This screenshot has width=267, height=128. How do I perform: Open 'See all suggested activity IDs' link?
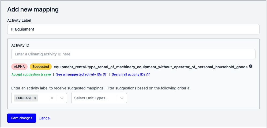(x=79, y=74)
